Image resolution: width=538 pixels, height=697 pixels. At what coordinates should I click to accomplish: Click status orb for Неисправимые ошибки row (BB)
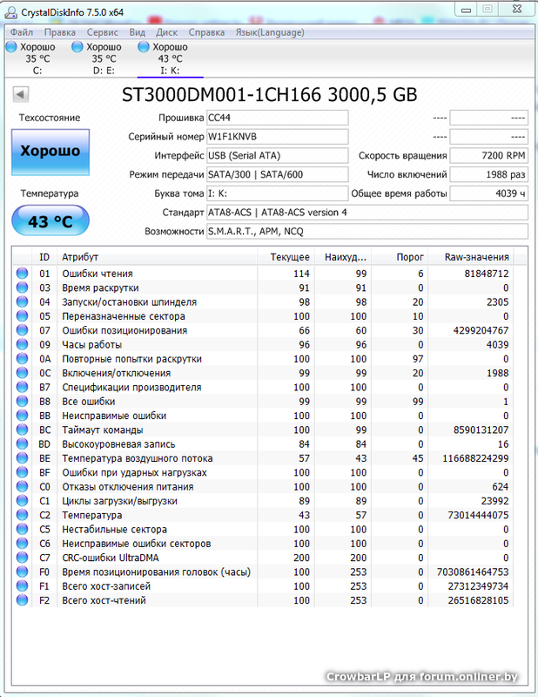[x=23, y=416]
